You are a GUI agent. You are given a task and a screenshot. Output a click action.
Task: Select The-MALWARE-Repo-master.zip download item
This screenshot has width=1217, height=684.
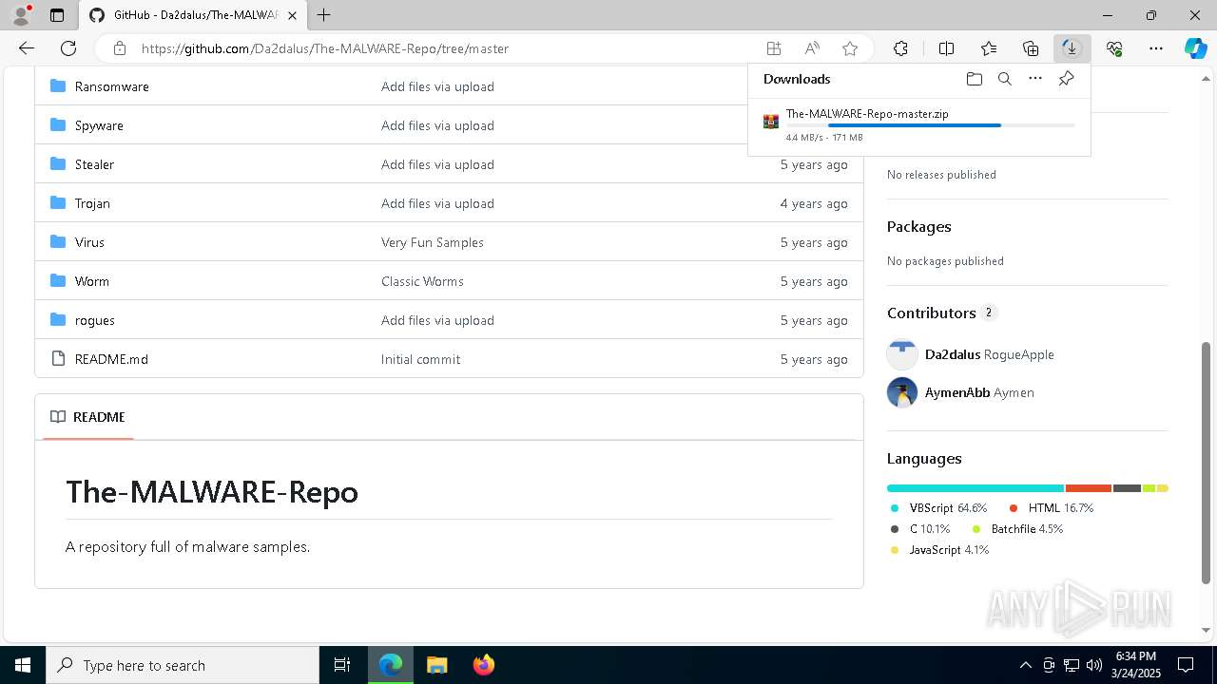pos(918,124)
